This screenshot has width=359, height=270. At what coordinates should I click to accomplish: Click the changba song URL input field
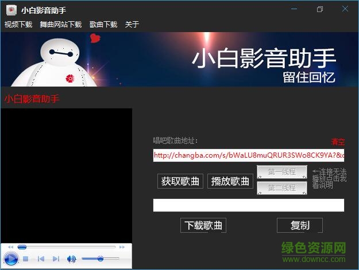point(248,155)
